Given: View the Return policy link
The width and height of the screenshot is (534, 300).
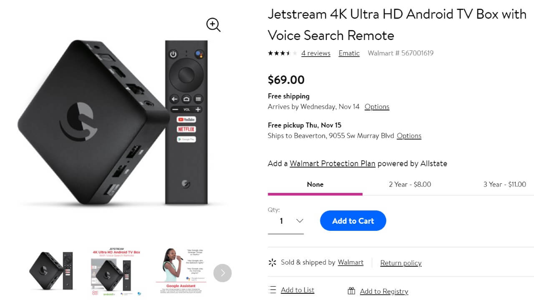Looking at the screenshot, I should pyautogui.click(x=401, y=263).
